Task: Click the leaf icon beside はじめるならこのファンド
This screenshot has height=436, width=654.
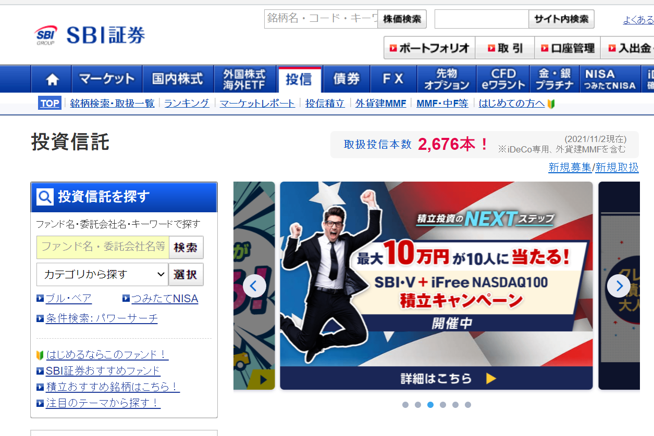Action: pyautogui.click(x=40, y=355)
